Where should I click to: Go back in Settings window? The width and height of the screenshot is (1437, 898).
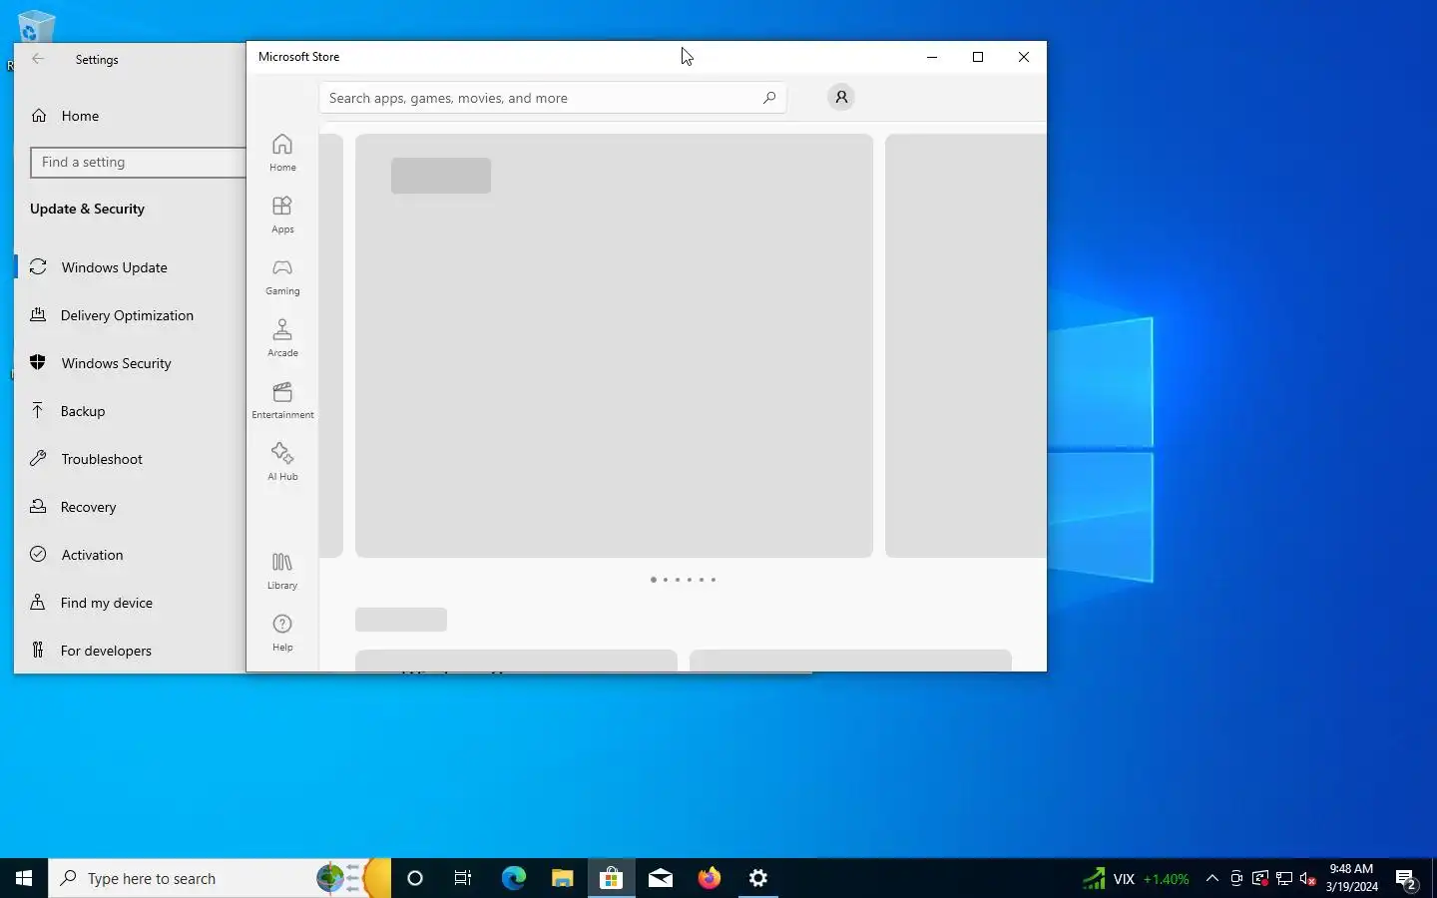coord(38,59)
